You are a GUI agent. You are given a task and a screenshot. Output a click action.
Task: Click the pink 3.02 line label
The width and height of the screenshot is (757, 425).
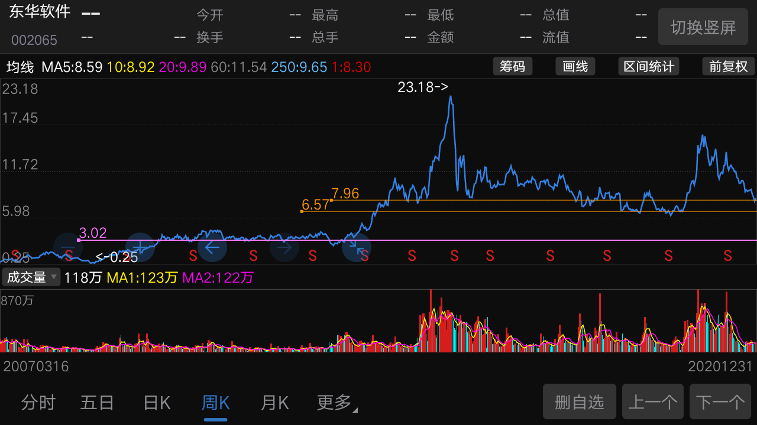click(x=92, y=233)
